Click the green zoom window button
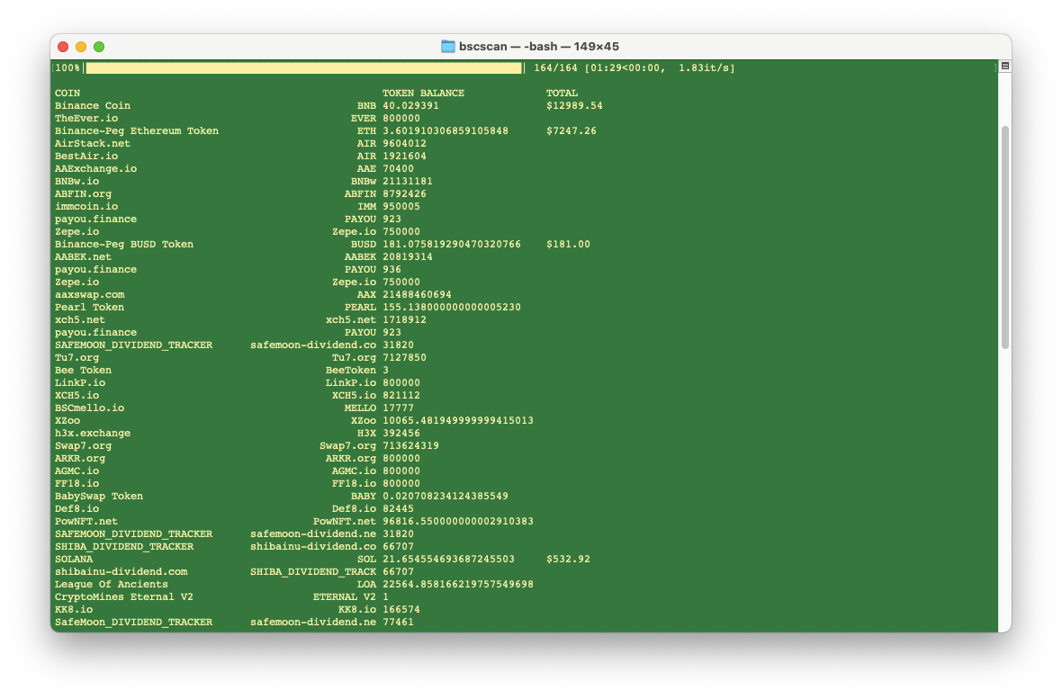Image resolution: width=1062 pixels, height=699 pixels. click(99, 47)
